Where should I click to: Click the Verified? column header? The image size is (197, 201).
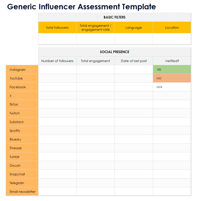(172, 61)
